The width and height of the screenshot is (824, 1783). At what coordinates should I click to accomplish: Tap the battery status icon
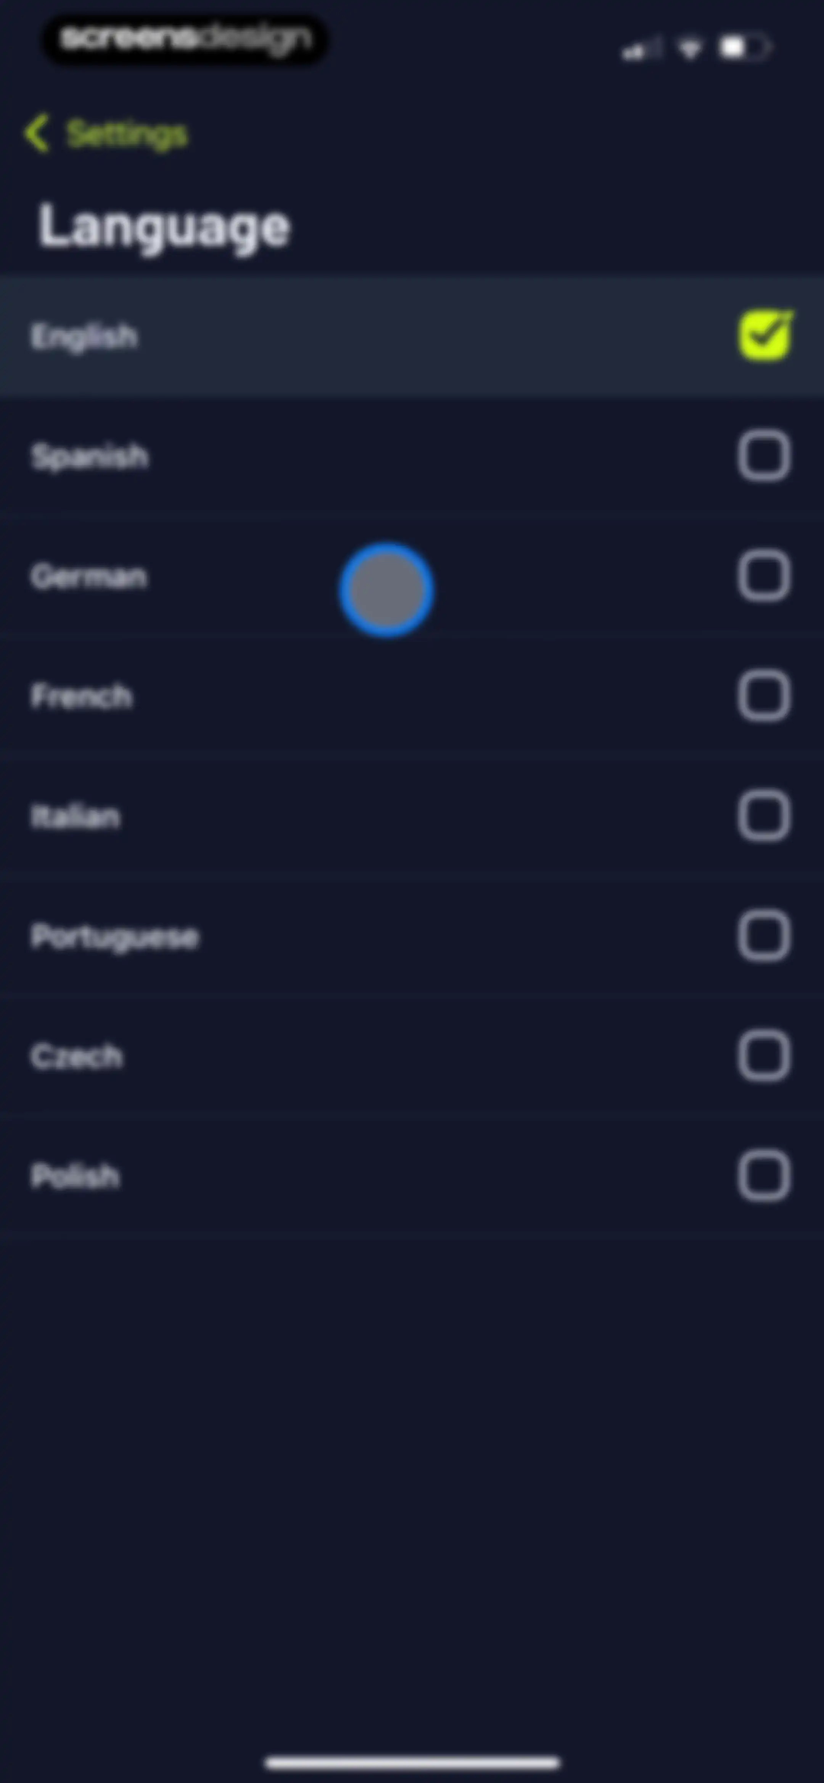(x=744, y=48)
